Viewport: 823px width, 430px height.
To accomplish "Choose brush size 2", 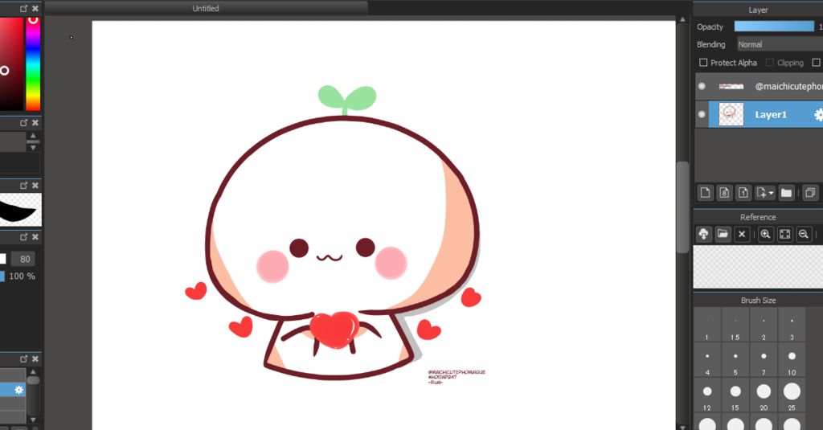I will pos(764,325).
